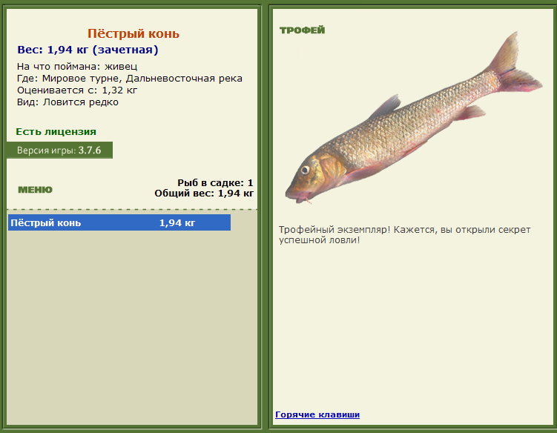Click Есть лицензия label

tap(56, 132)
